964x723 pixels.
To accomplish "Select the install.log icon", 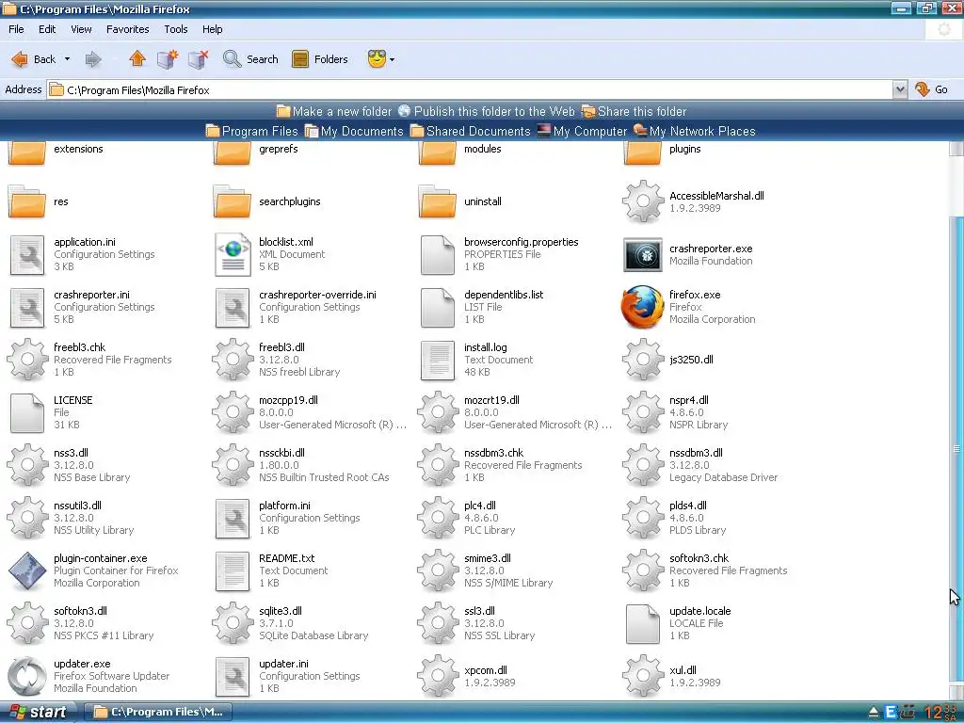I will [x=438, y=360].
